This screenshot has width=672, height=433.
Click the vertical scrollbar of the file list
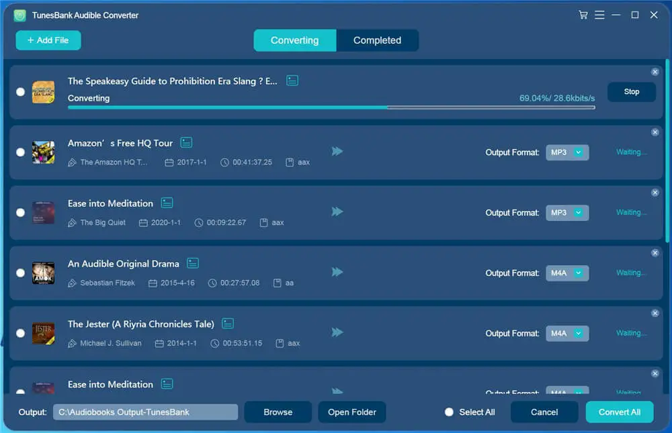(x=667, y=150)
